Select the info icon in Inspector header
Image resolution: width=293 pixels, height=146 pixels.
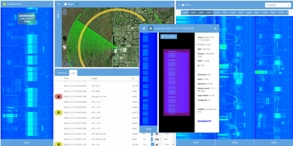coord(150,29)
